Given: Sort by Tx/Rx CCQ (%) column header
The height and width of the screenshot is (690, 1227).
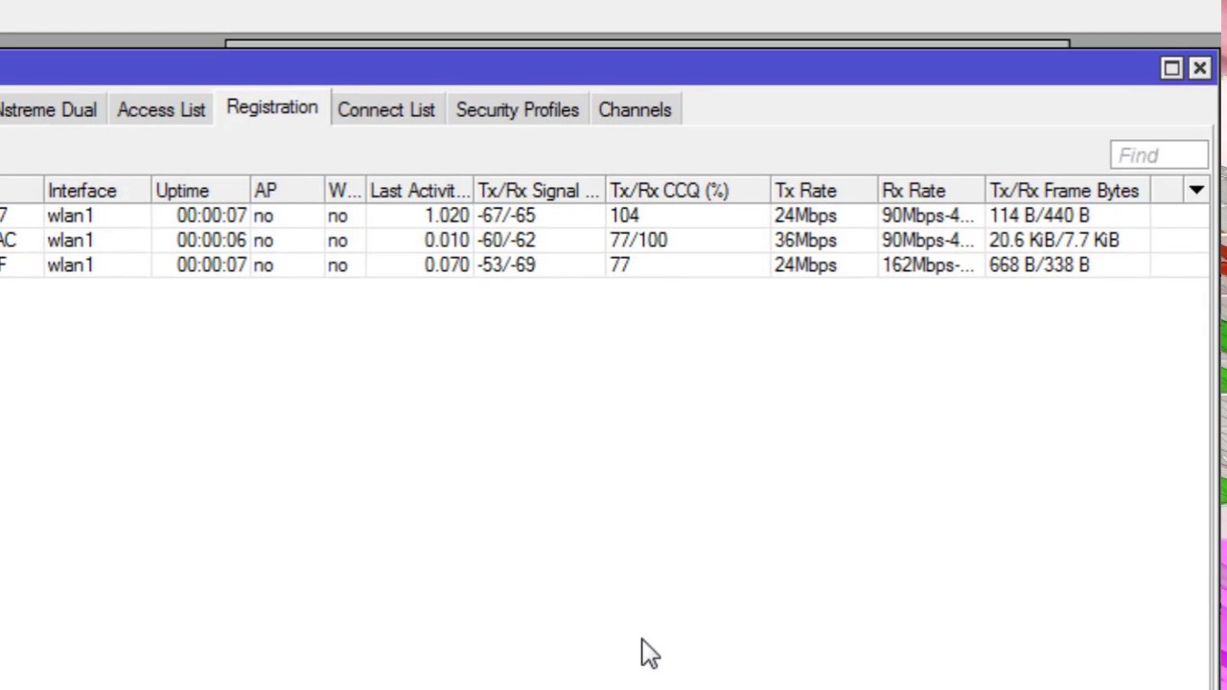Looking at the screenshot, I should click(688, 191).
